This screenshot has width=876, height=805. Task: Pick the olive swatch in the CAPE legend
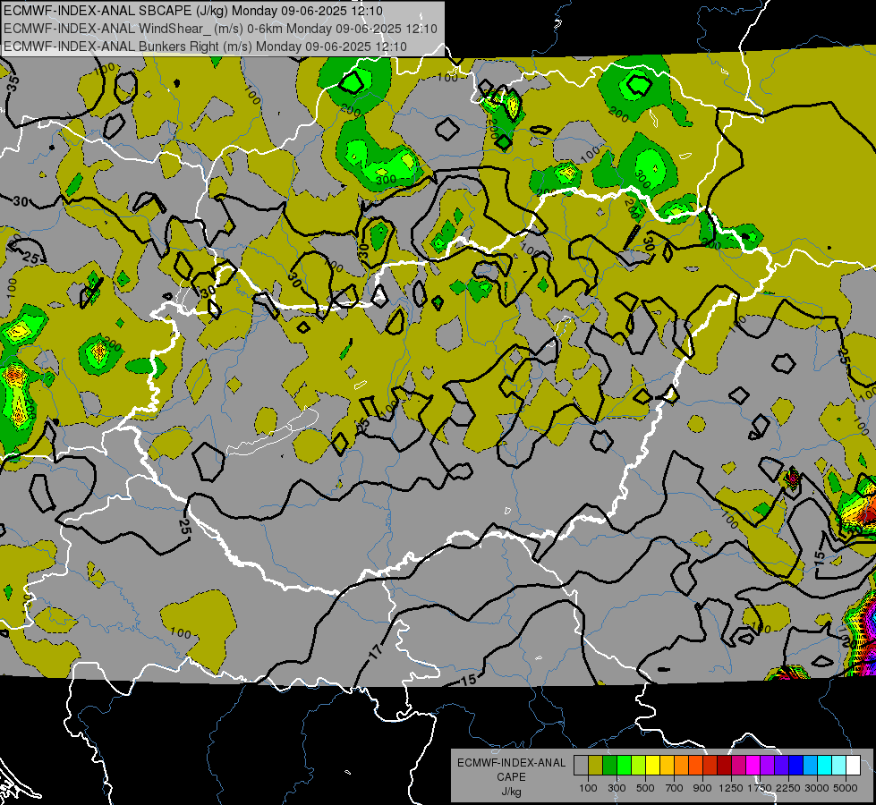pyautogui.click(x=596, y=765)
